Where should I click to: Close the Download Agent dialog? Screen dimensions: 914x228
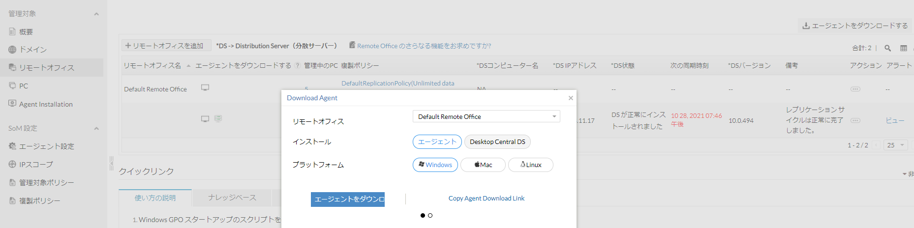[x=571, y=98]
